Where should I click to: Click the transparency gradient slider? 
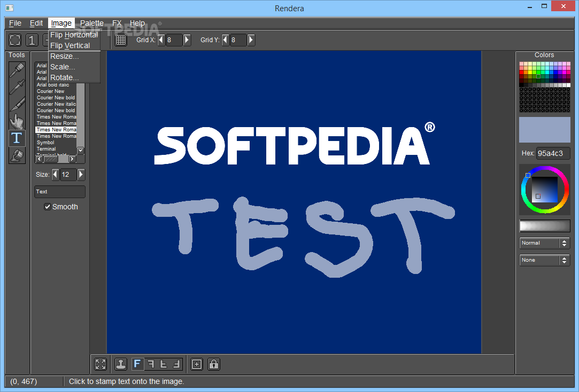(x=545, y=226)
